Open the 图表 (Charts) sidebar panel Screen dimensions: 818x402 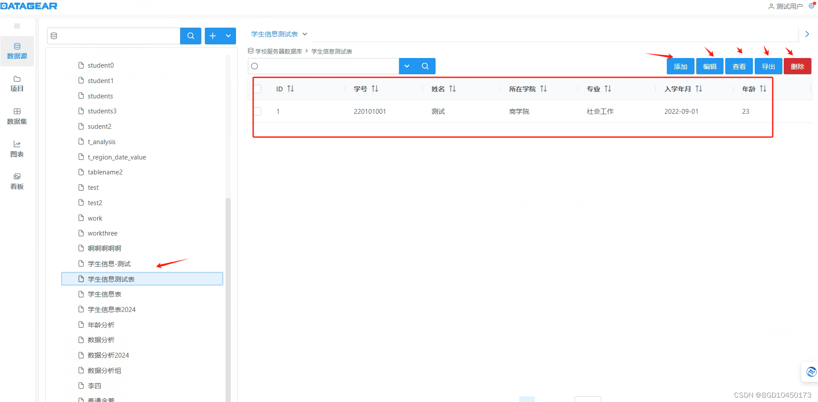coord(17,149)
